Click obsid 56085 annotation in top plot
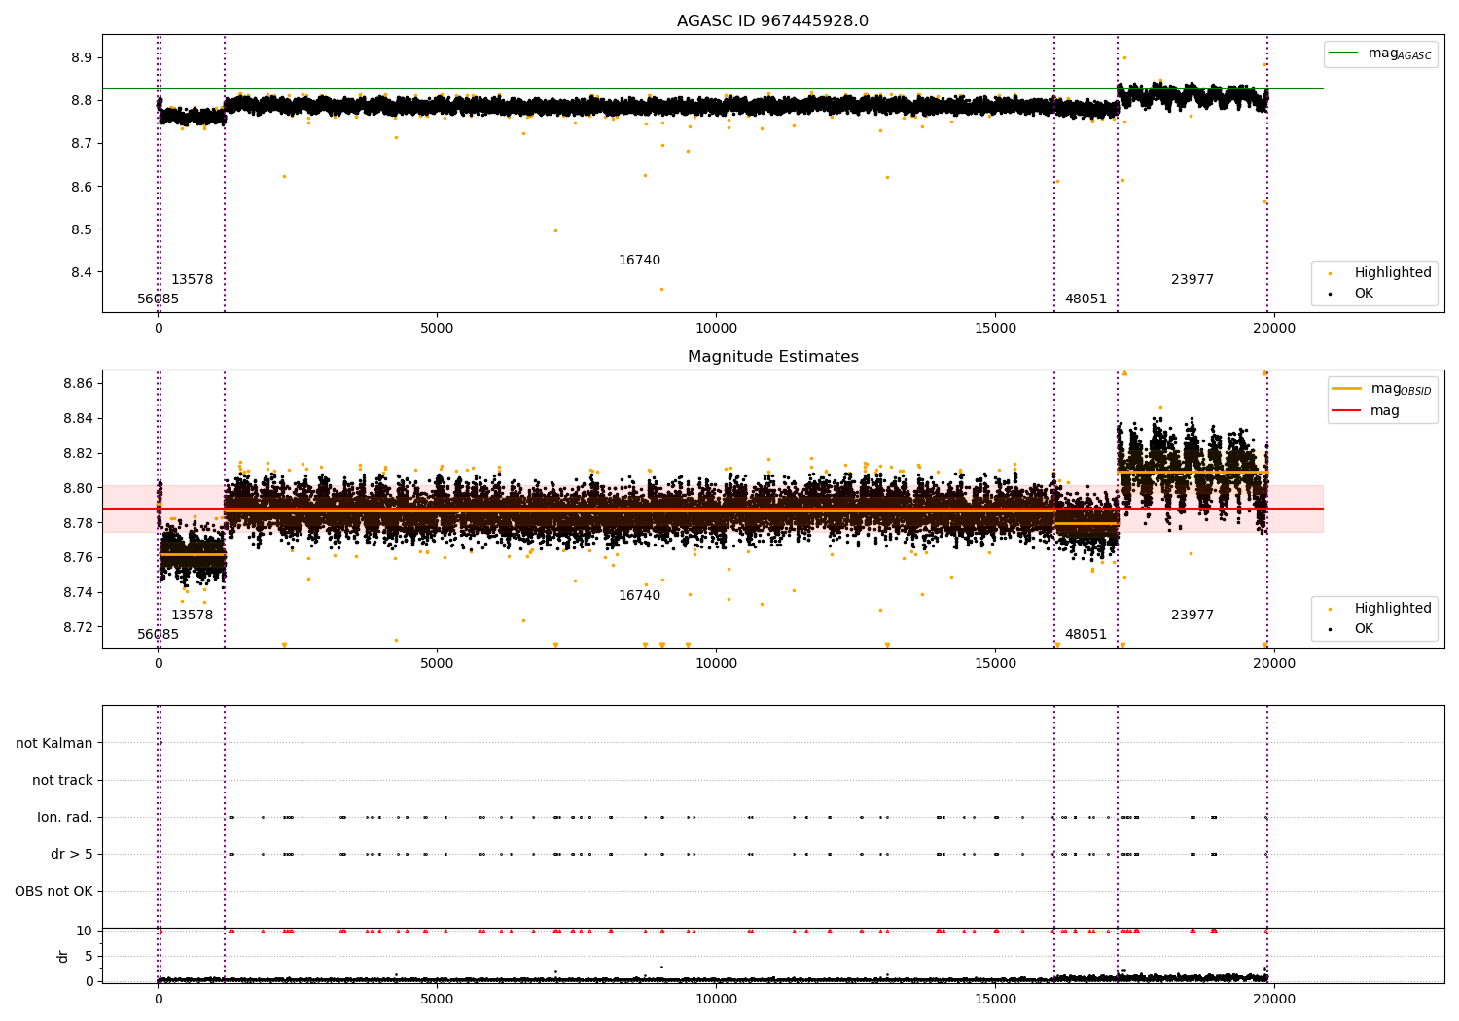Image resolution: width=1459 pixels, height=1021 pixels. pos(159,299)
